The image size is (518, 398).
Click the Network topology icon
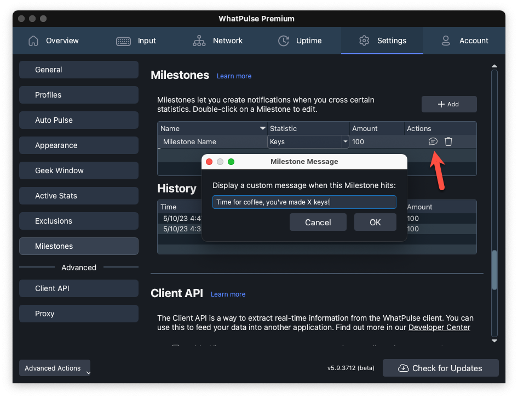coord(199,41)
